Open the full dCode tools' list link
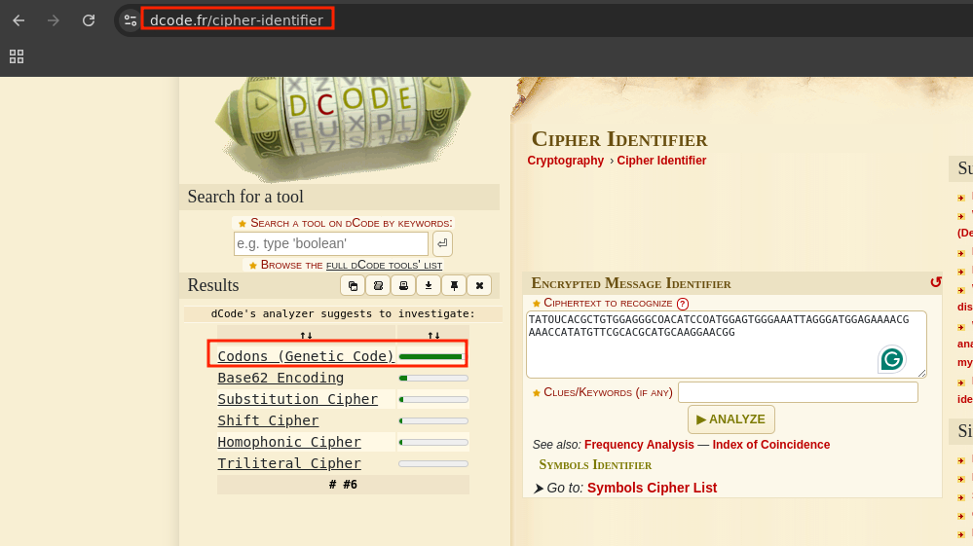This screenshot has height=546, width=973. pyautogui.click(x=384, y=266)
